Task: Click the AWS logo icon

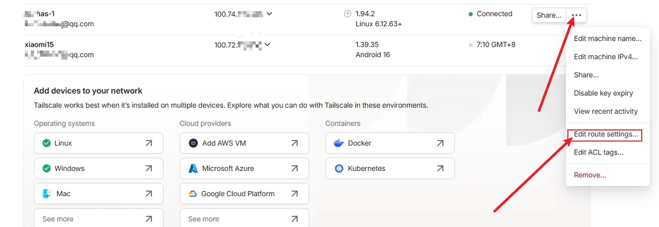Action: coord(193,143)
